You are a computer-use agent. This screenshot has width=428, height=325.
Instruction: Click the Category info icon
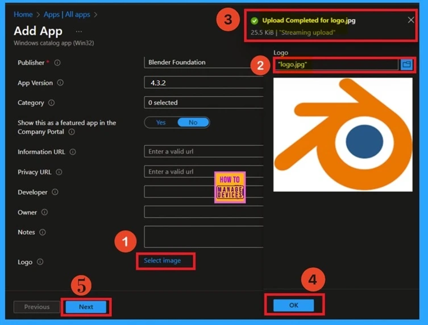pyautogui.click(x=51, y=103)
